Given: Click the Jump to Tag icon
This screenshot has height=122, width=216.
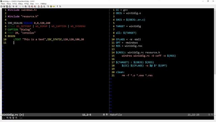Looking at the screenshot, I should click(x=54, y=6).
